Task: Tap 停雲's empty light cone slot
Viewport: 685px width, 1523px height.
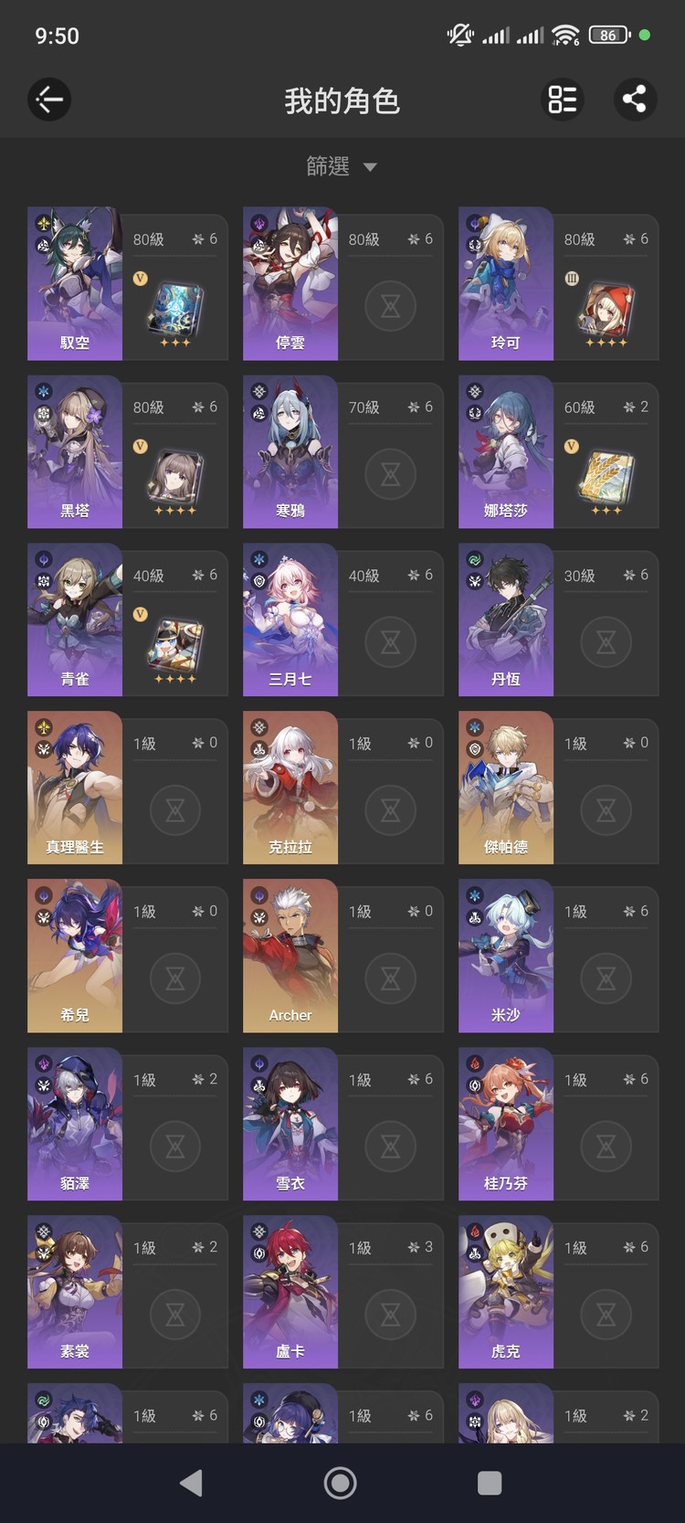Action: pos(390,306)
